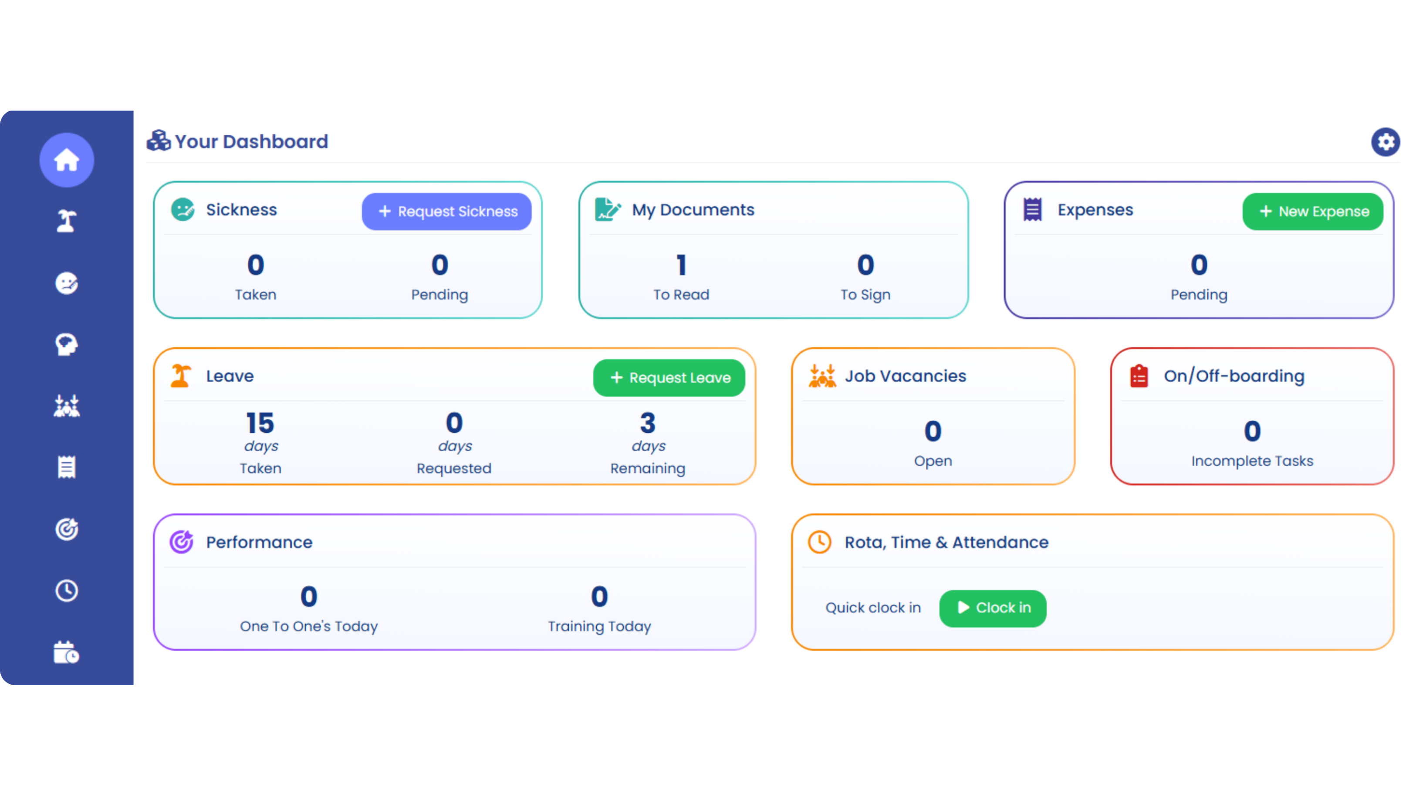Select the Performance target icon in sidebar
Screen dimensions: 1413x795
point(66,529)
